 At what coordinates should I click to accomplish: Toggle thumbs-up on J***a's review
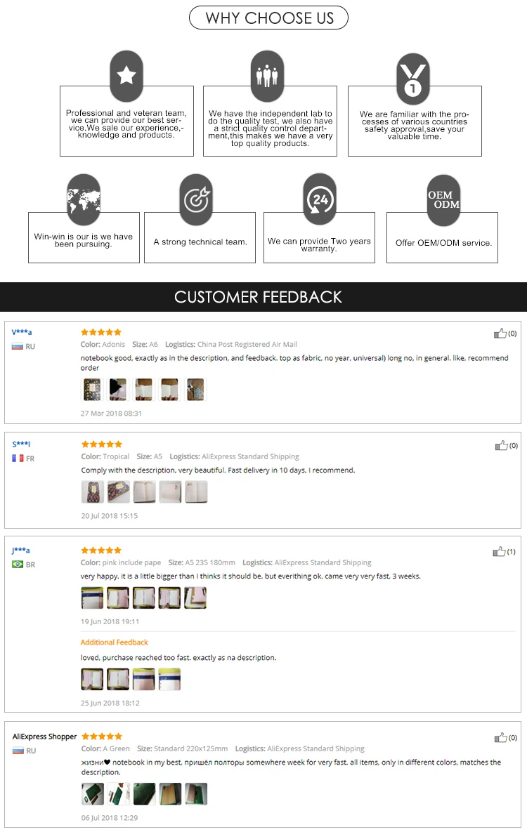(x=500, y=551)
